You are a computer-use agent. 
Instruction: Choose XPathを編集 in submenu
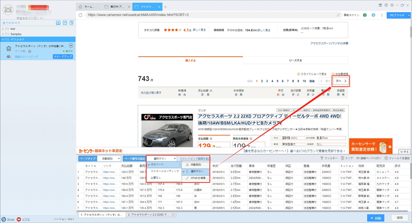196,178
